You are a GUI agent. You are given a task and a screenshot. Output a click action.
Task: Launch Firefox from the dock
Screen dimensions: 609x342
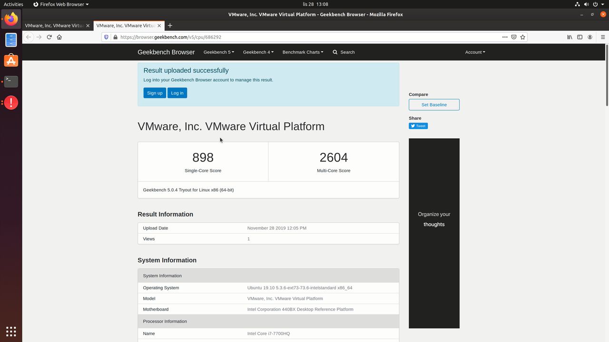pyautogui.click(x=11, y=19)
